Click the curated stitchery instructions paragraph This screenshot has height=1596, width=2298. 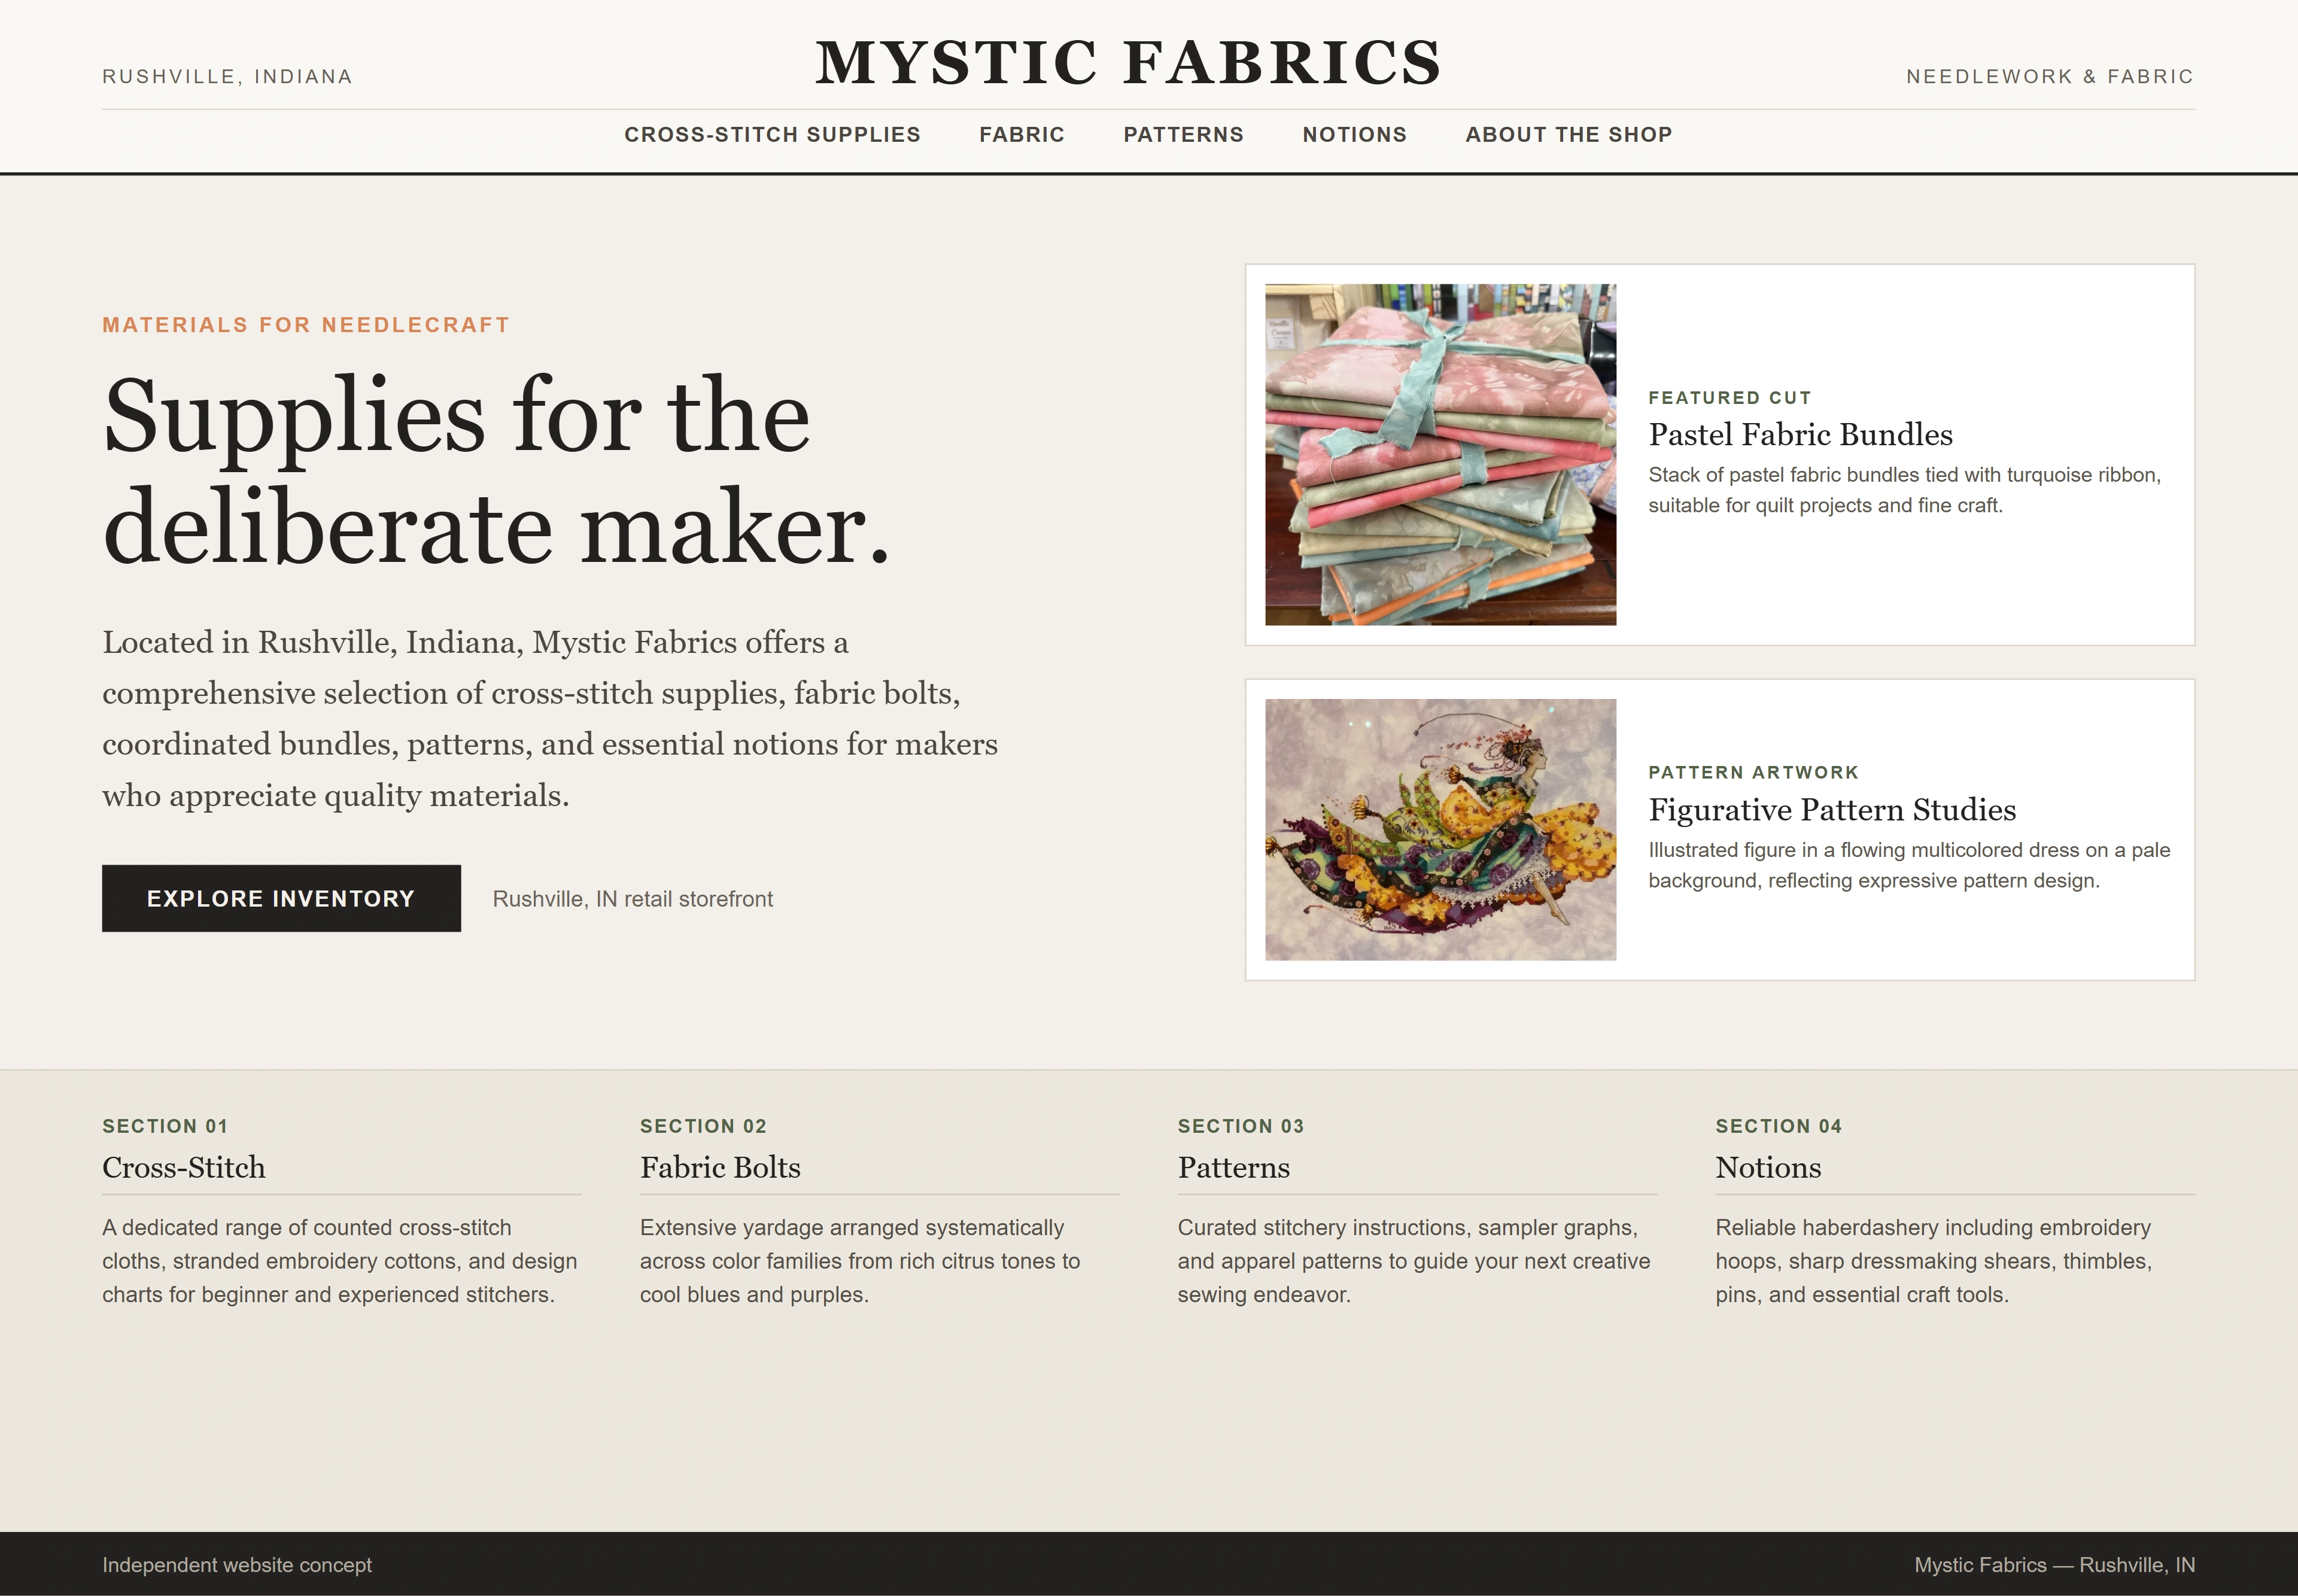click(x=1413, y=1261)
